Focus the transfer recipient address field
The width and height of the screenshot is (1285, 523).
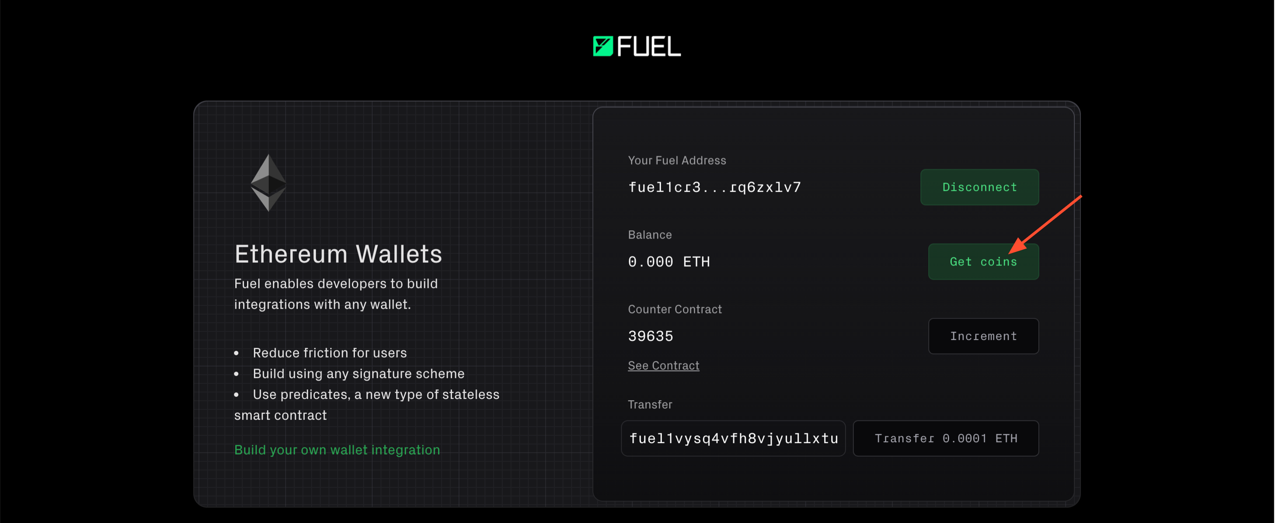(x=732, y=438)
